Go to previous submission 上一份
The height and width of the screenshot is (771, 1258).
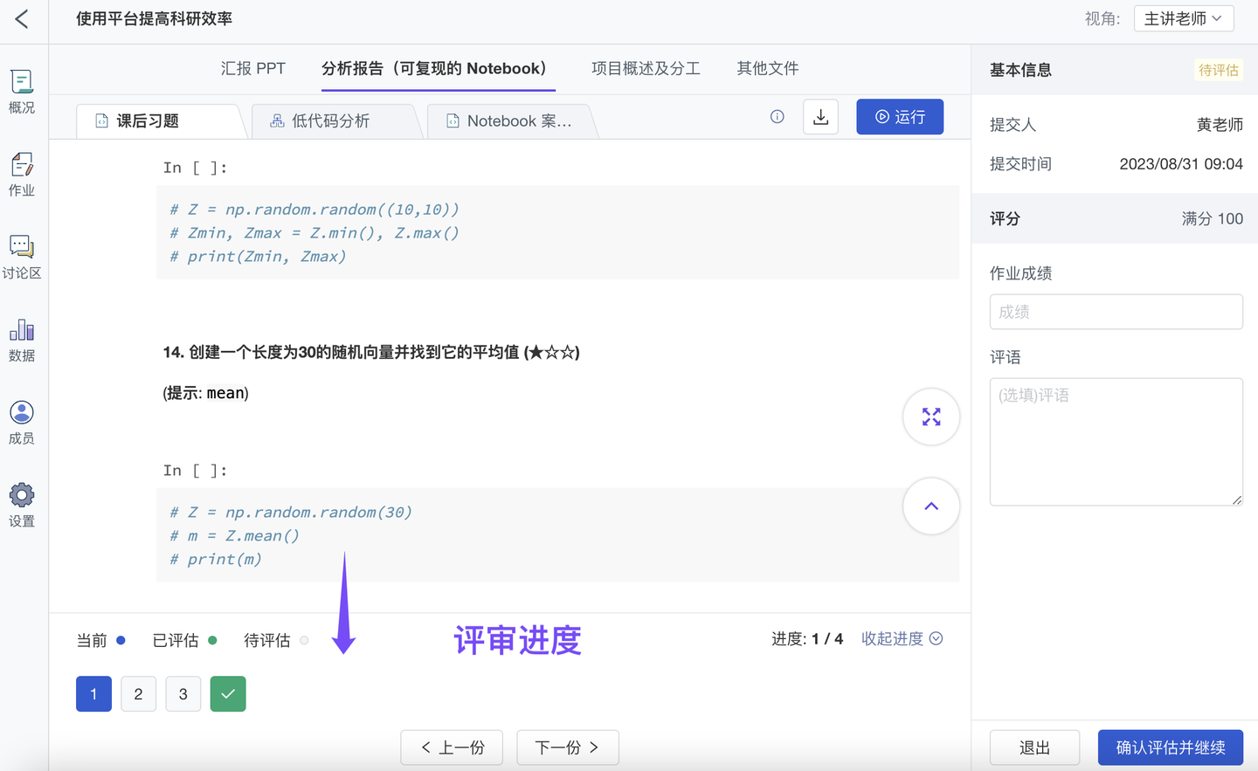(x=452, y=747)
